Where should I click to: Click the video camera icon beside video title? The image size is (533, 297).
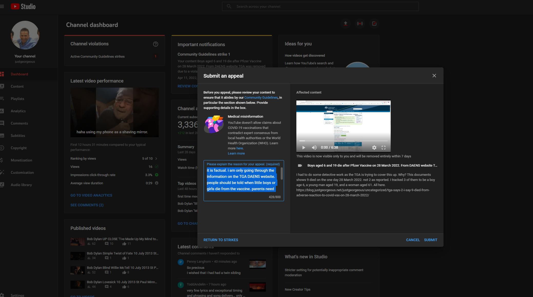point(300,166)
